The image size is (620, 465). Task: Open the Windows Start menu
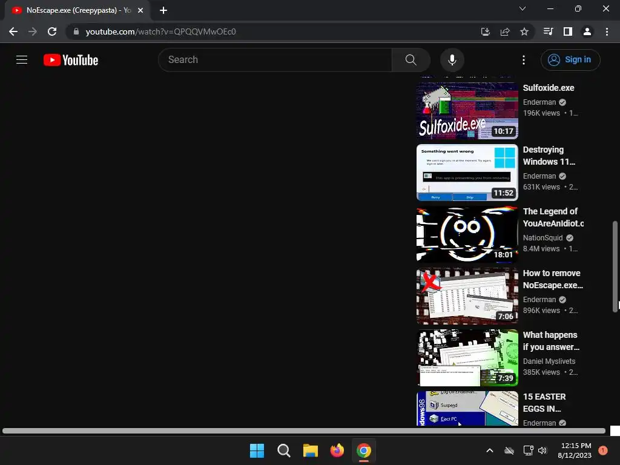pos(257,450)
